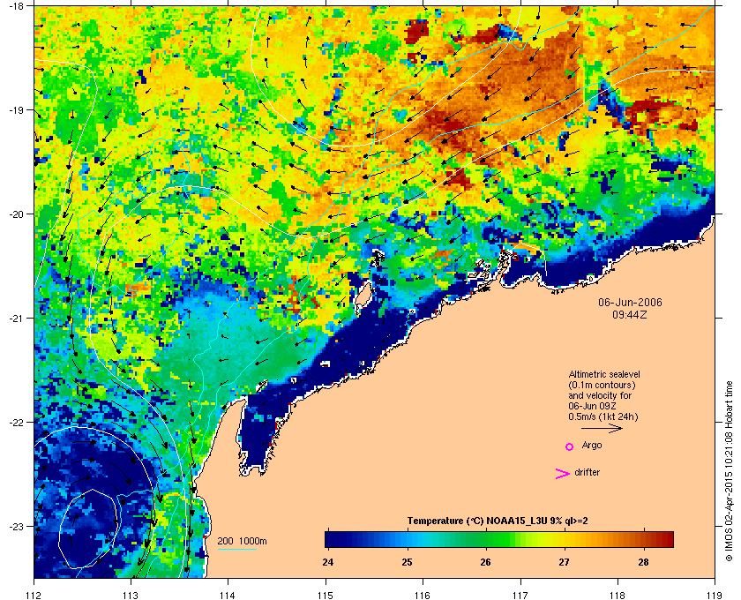
Task: Click the '-23' latitude axis label
Action: pos(17,526)
